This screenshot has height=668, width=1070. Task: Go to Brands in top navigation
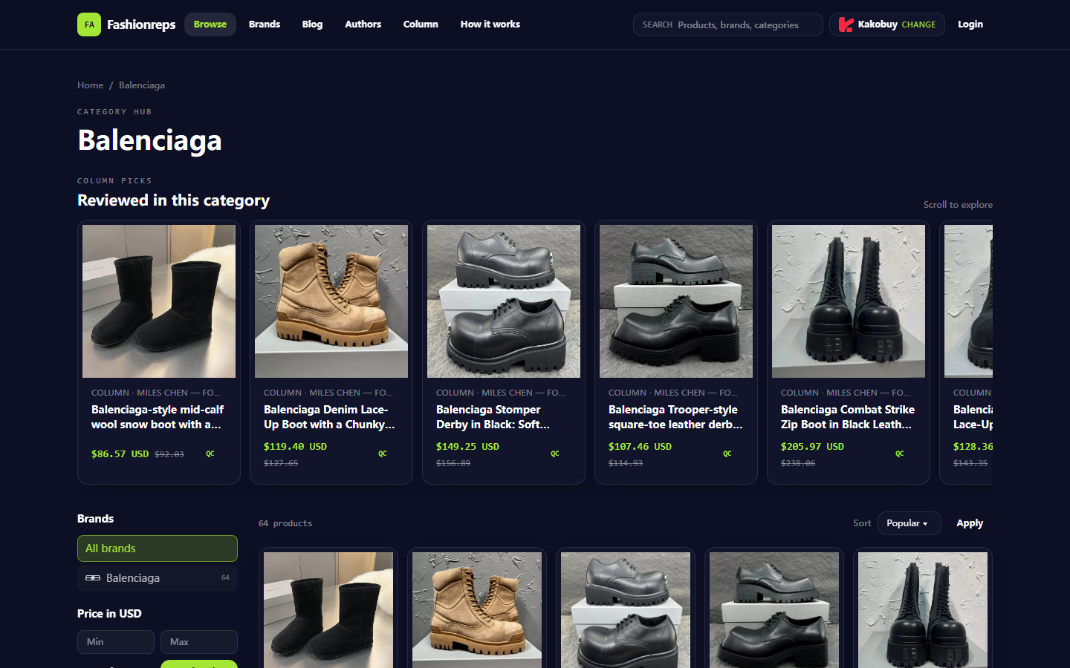[265, 24]
